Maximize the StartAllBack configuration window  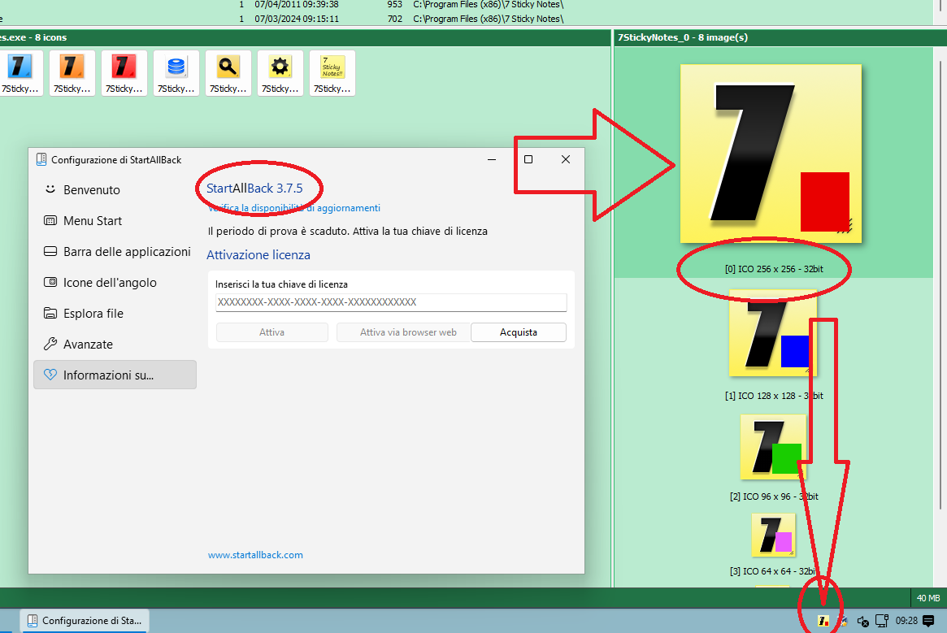[528, 159]
